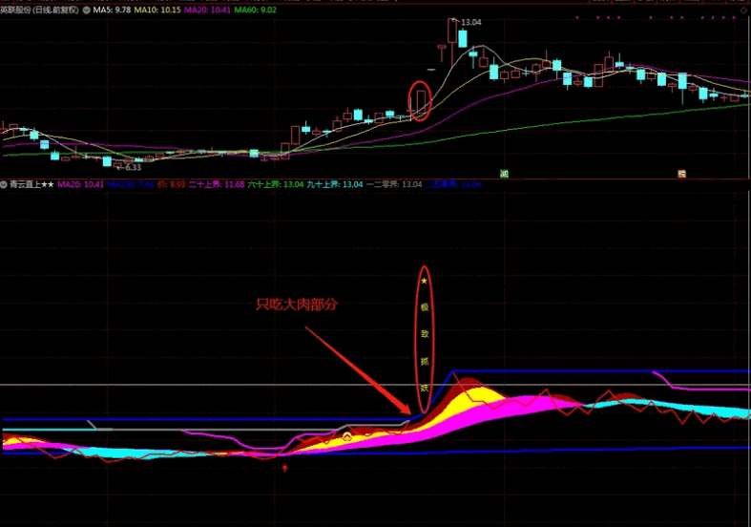Click the green MA60: 9.02 label
This screenshot has height=527, width=751.
[256, 10]
